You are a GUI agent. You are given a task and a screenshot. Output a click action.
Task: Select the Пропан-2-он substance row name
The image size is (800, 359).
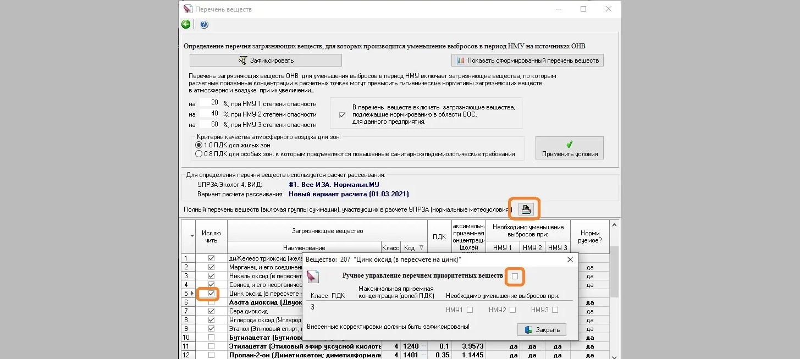coord(305,355)
